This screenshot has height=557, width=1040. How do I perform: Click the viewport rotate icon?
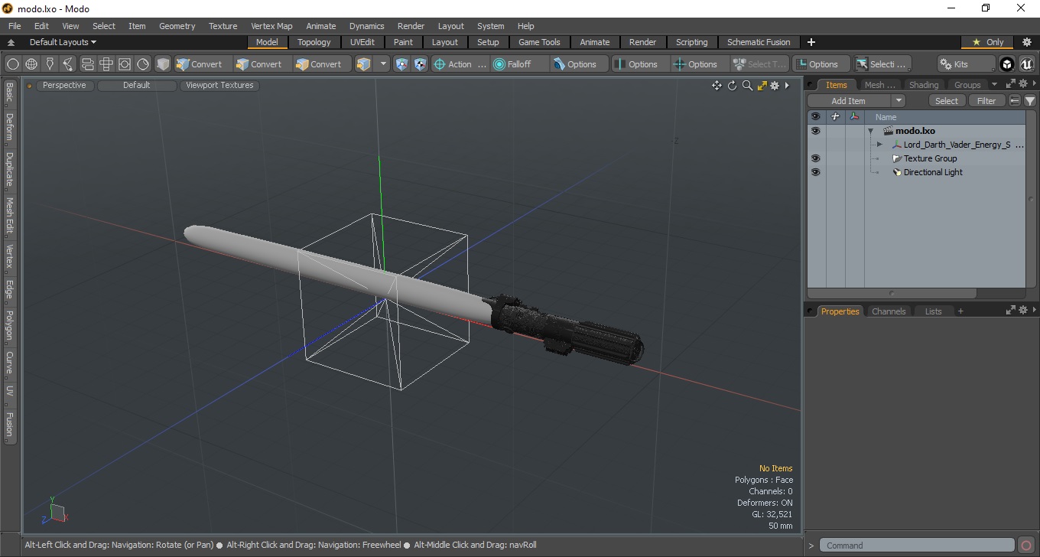[732, 86]
